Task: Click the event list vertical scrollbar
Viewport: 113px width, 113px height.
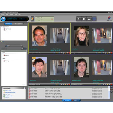Action: 109,92
